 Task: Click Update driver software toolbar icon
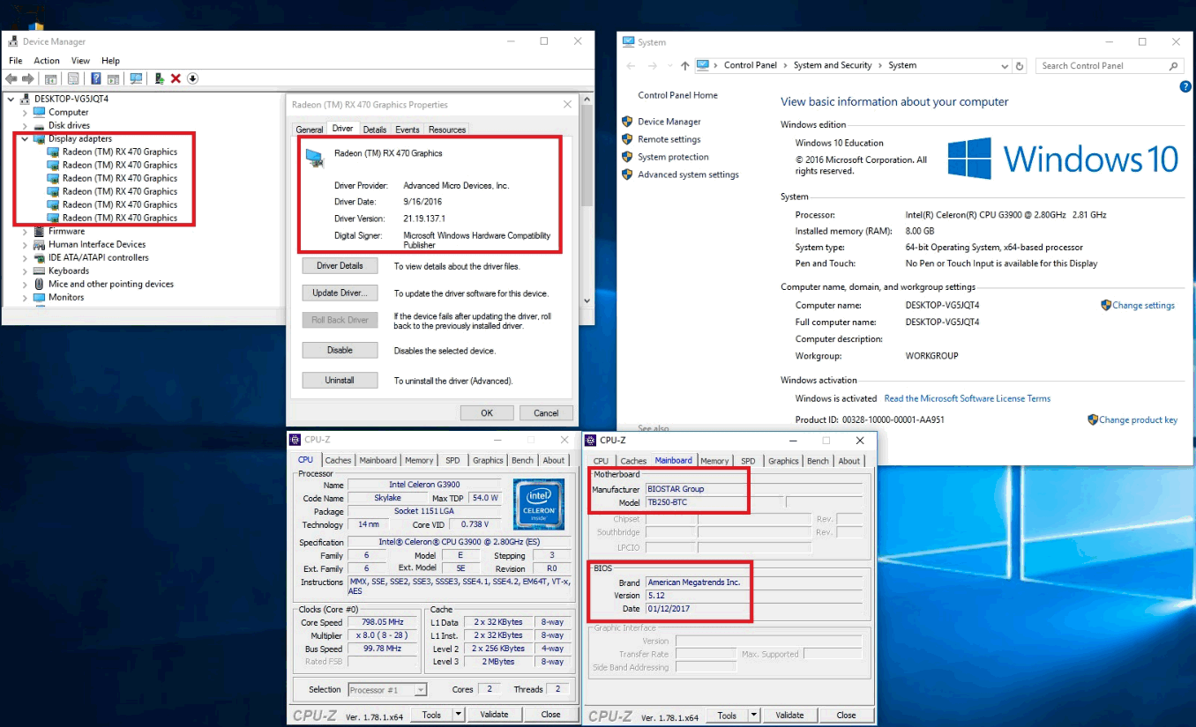(159, 78)
